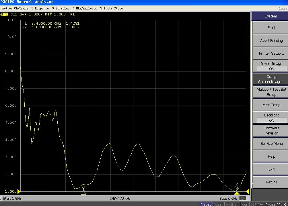Click Dump Screen Image softkey
This screenshot has width=288, height=206.
[271, 79]
